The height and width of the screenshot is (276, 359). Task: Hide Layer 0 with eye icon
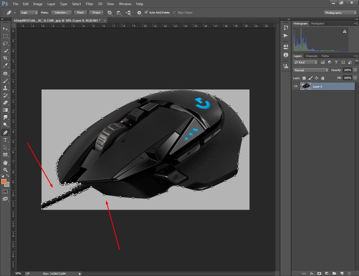pos(296,86)
